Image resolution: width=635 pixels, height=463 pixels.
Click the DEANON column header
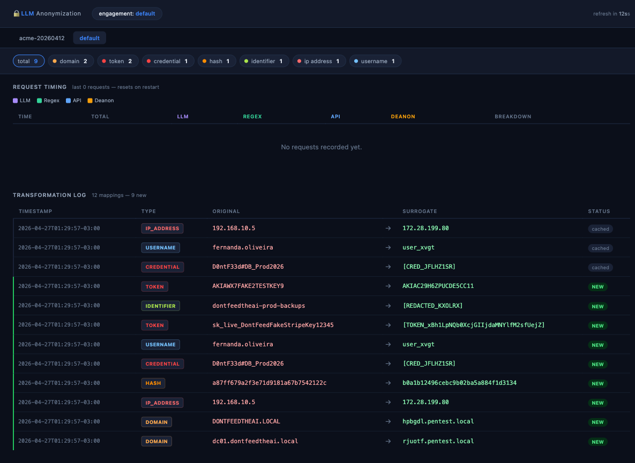point(403,117)
